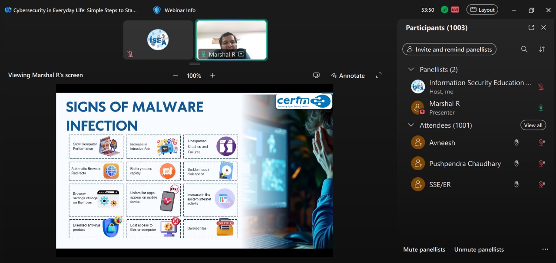Screen dimensions: 556x263
Task: Collapse the Panellists section
Action: point(411,69)
